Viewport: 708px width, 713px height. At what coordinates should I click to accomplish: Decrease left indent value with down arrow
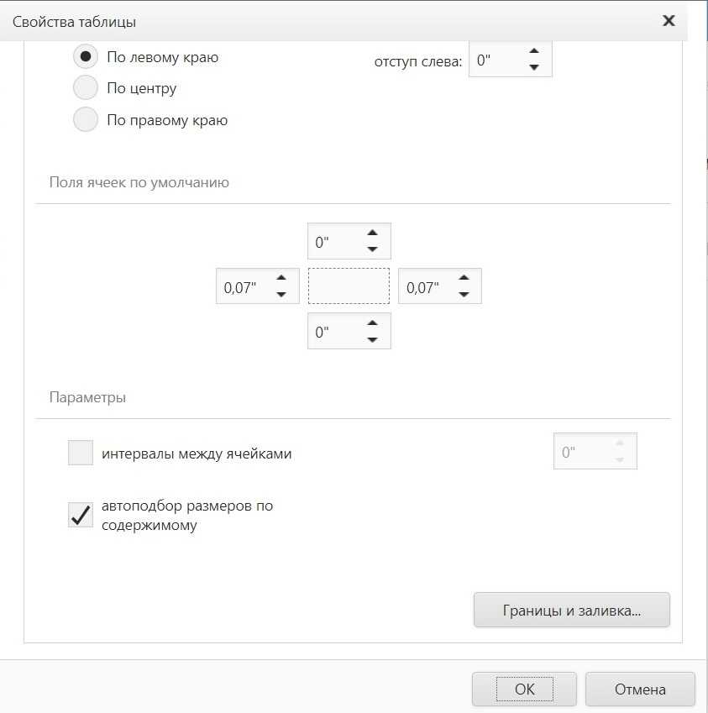533,69
